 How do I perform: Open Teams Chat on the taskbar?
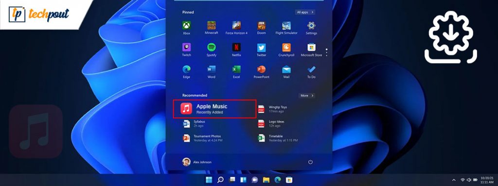click(255, 180)
